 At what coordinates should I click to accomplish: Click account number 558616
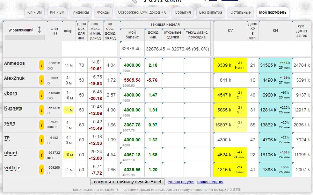pos(54,63)
